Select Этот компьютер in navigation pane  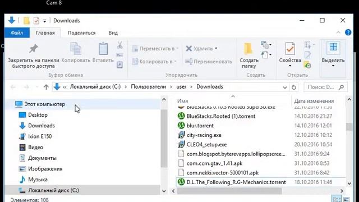(82, 104)
